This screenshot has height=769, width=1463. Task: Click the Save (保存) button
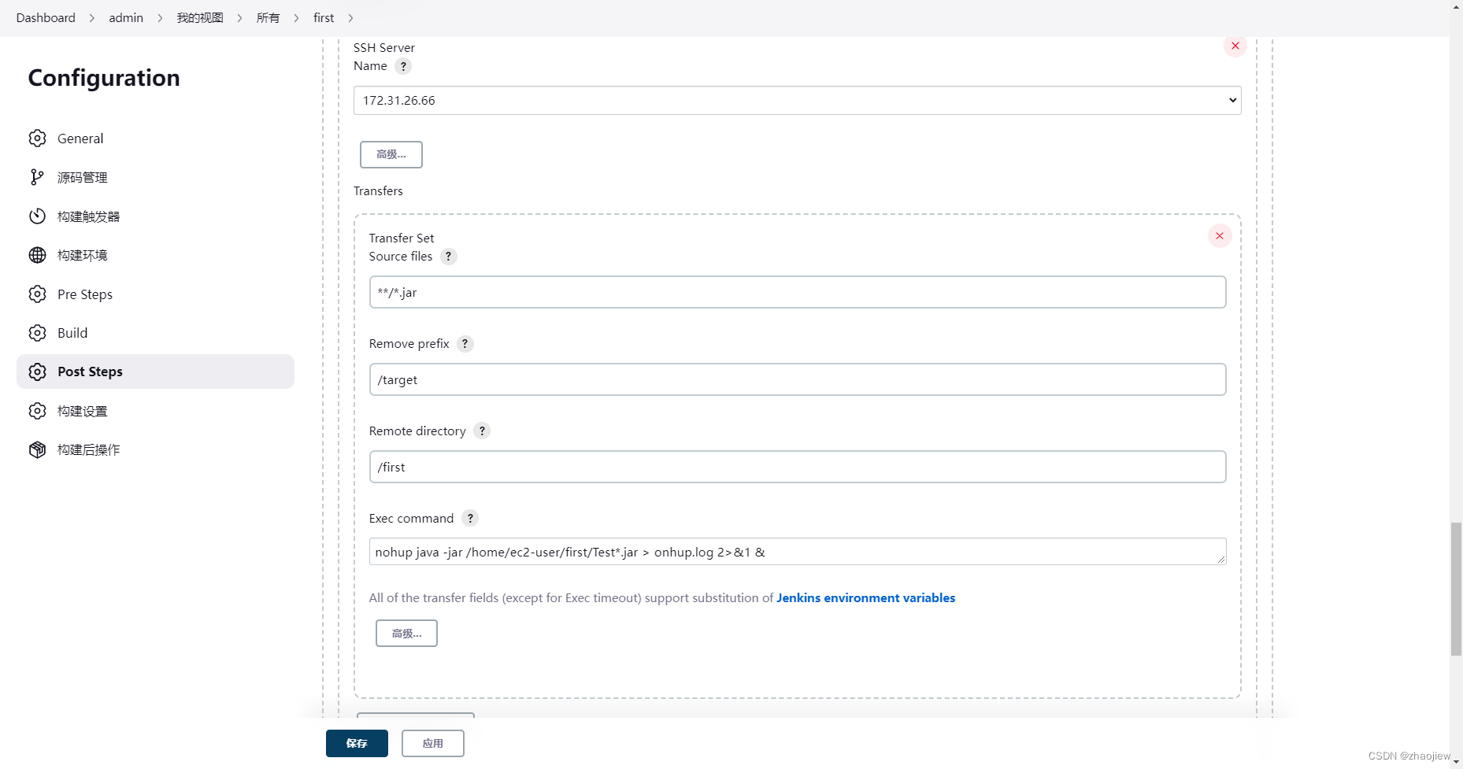pos(357,744)
